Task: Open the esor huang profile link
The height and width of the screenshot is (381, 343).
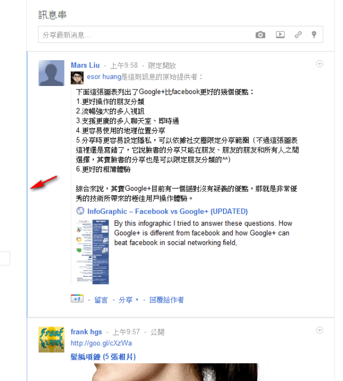Action: click(104, 77)
